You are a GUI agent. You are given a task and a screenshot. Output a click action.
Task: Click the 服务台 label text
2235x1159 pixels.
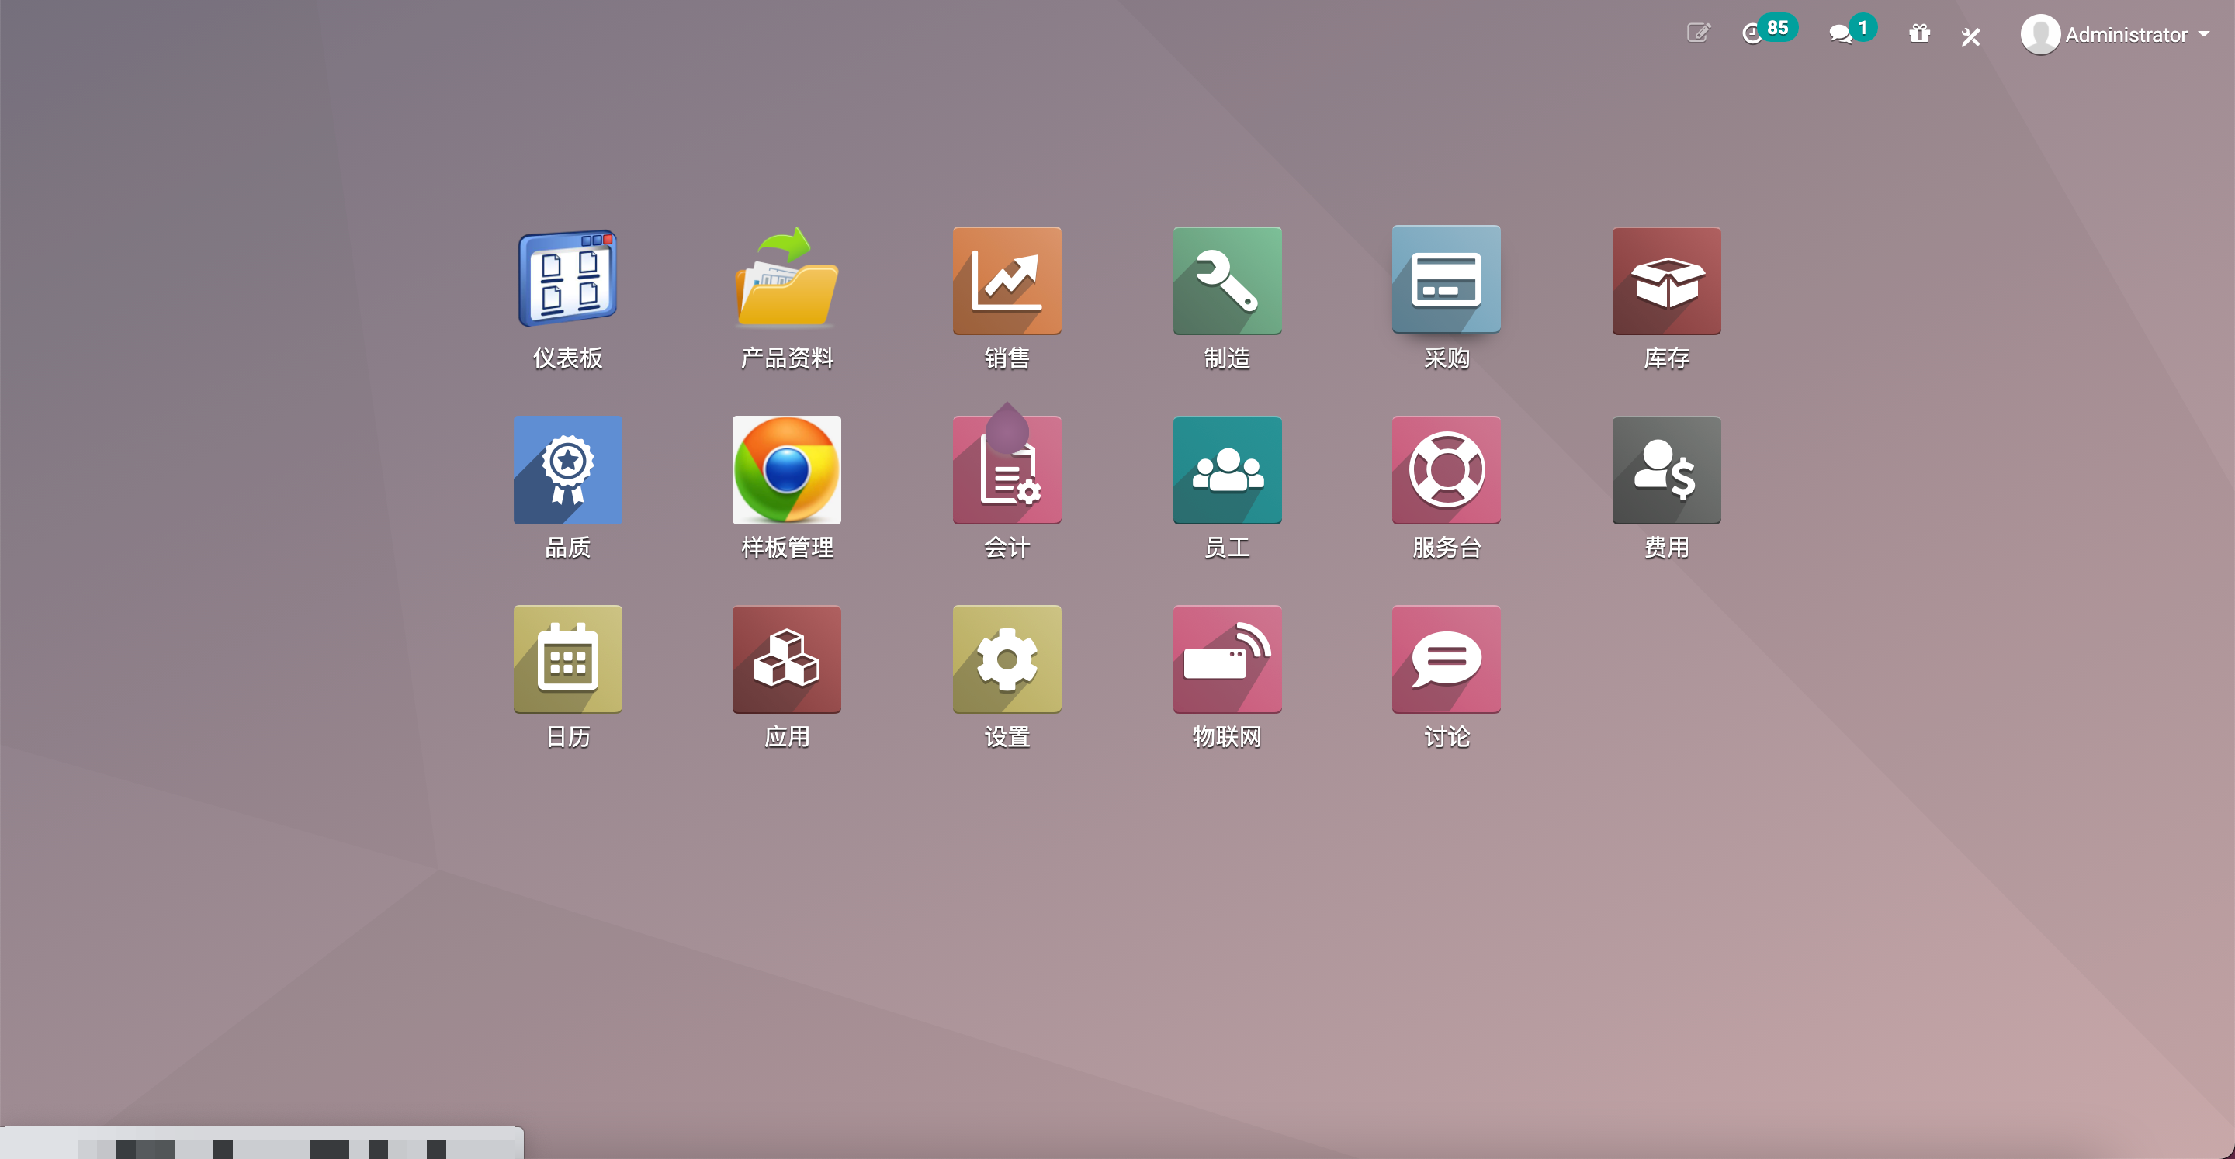tap(1447, 548)
